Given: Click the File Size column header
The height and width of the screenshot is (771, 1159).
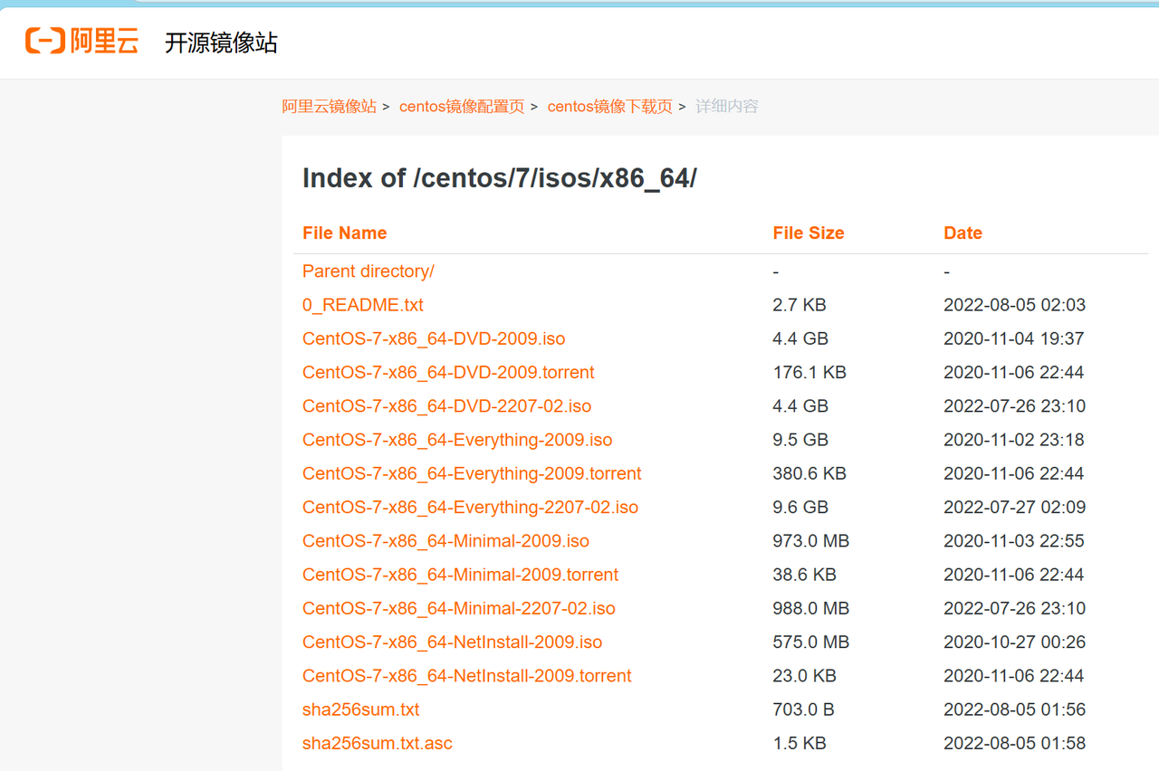Looking at the screenshot, I should point(809,233).
